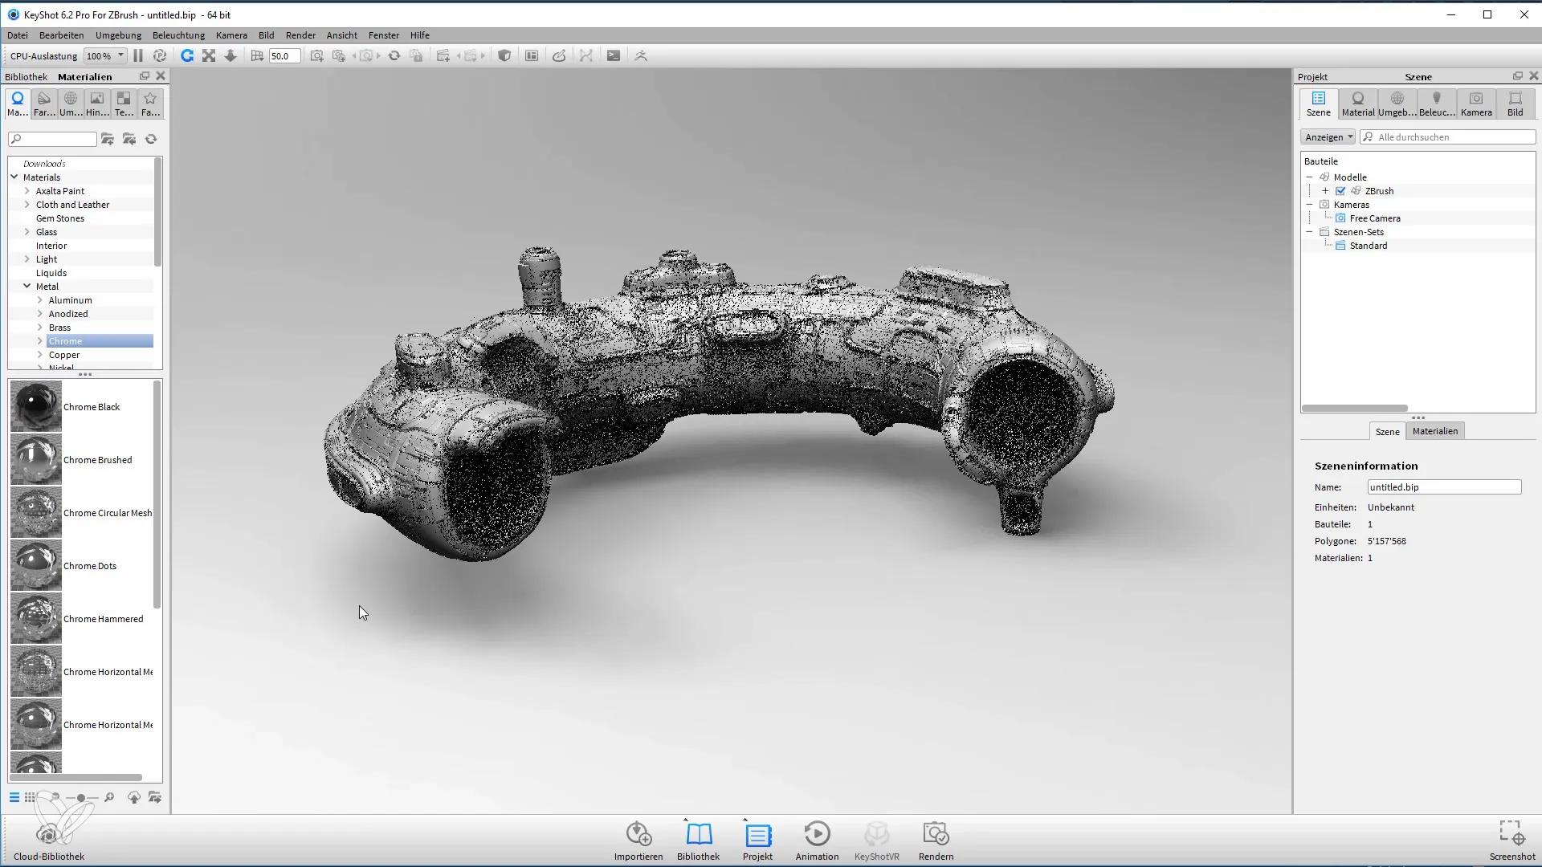
Task: Click horizontal scrollbar in scene tree
Action: (1355, 409)
